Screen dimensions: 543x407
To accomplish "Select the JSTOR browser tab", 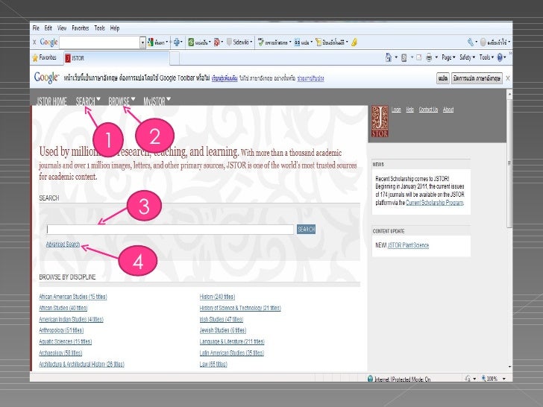I will coord(116,58).
